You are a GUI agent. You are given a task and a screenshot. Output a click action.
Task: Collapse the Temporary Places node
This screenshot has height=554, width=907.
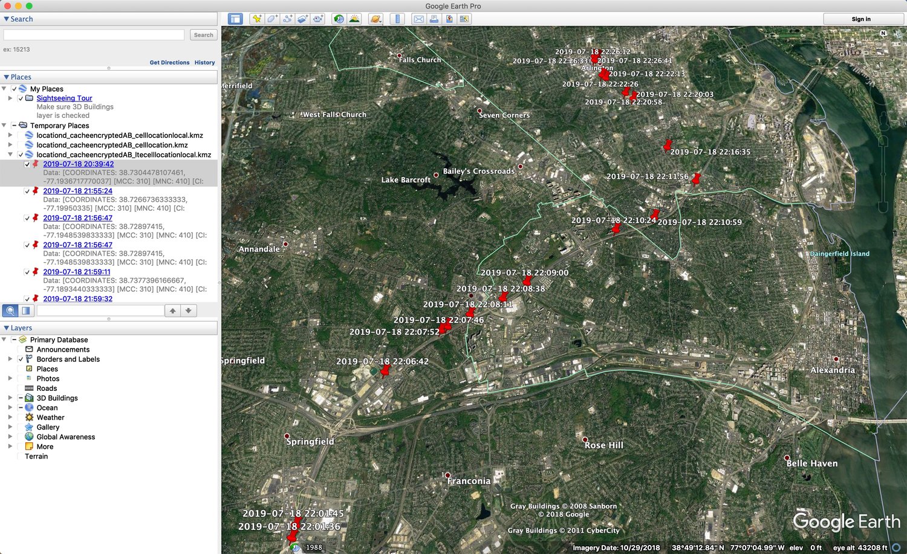(x=4, y=126)
